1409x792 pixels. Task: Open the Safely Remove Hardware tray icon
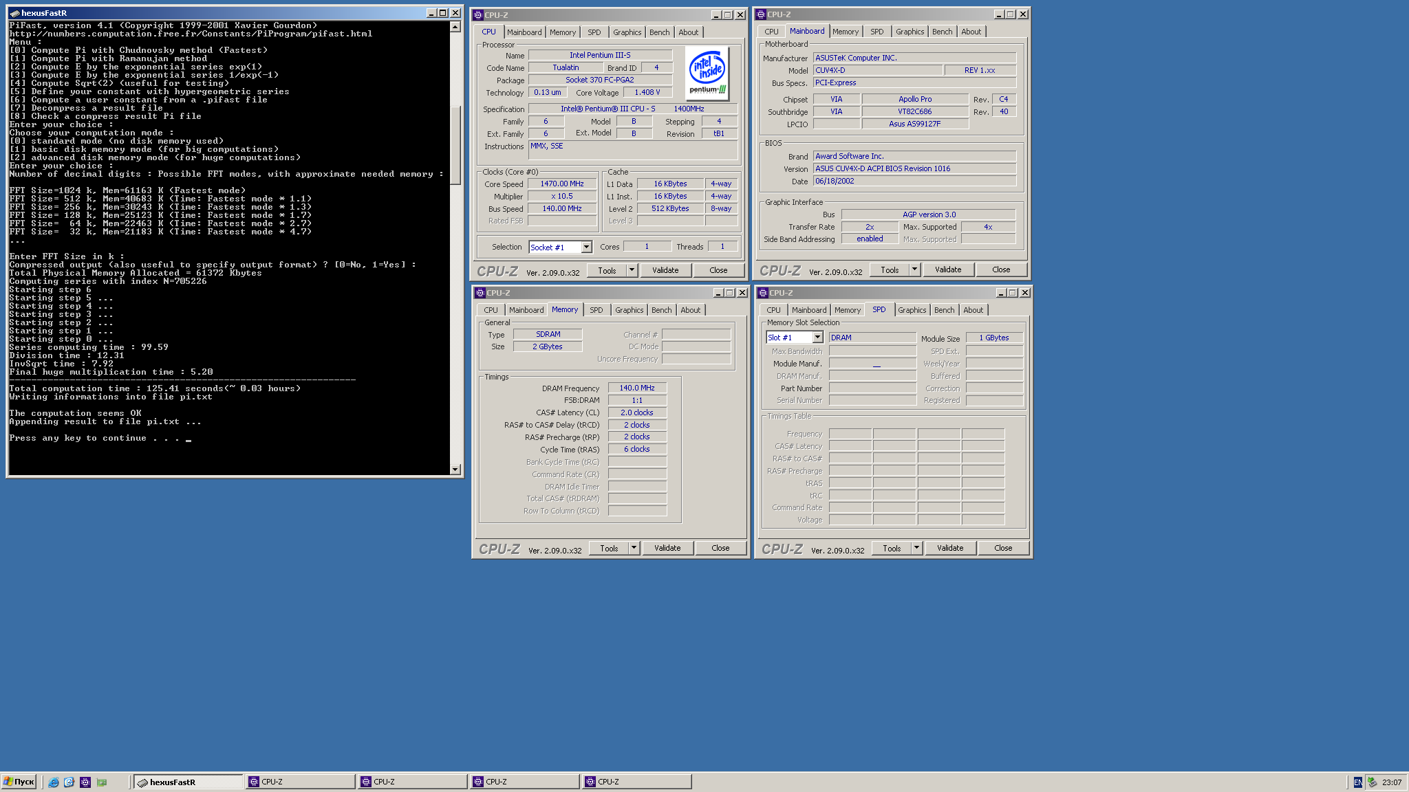pos(1372,782)
